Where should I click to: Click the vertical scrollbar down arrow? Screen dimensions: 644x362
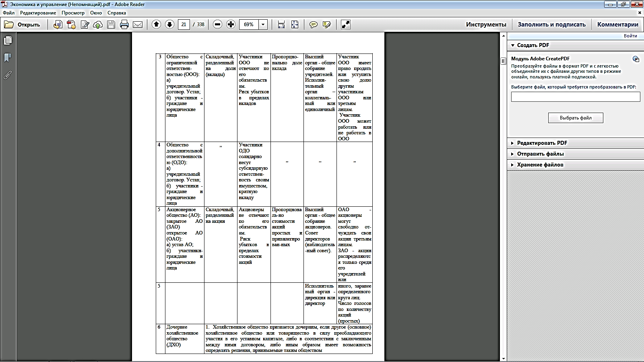[503, 358]
